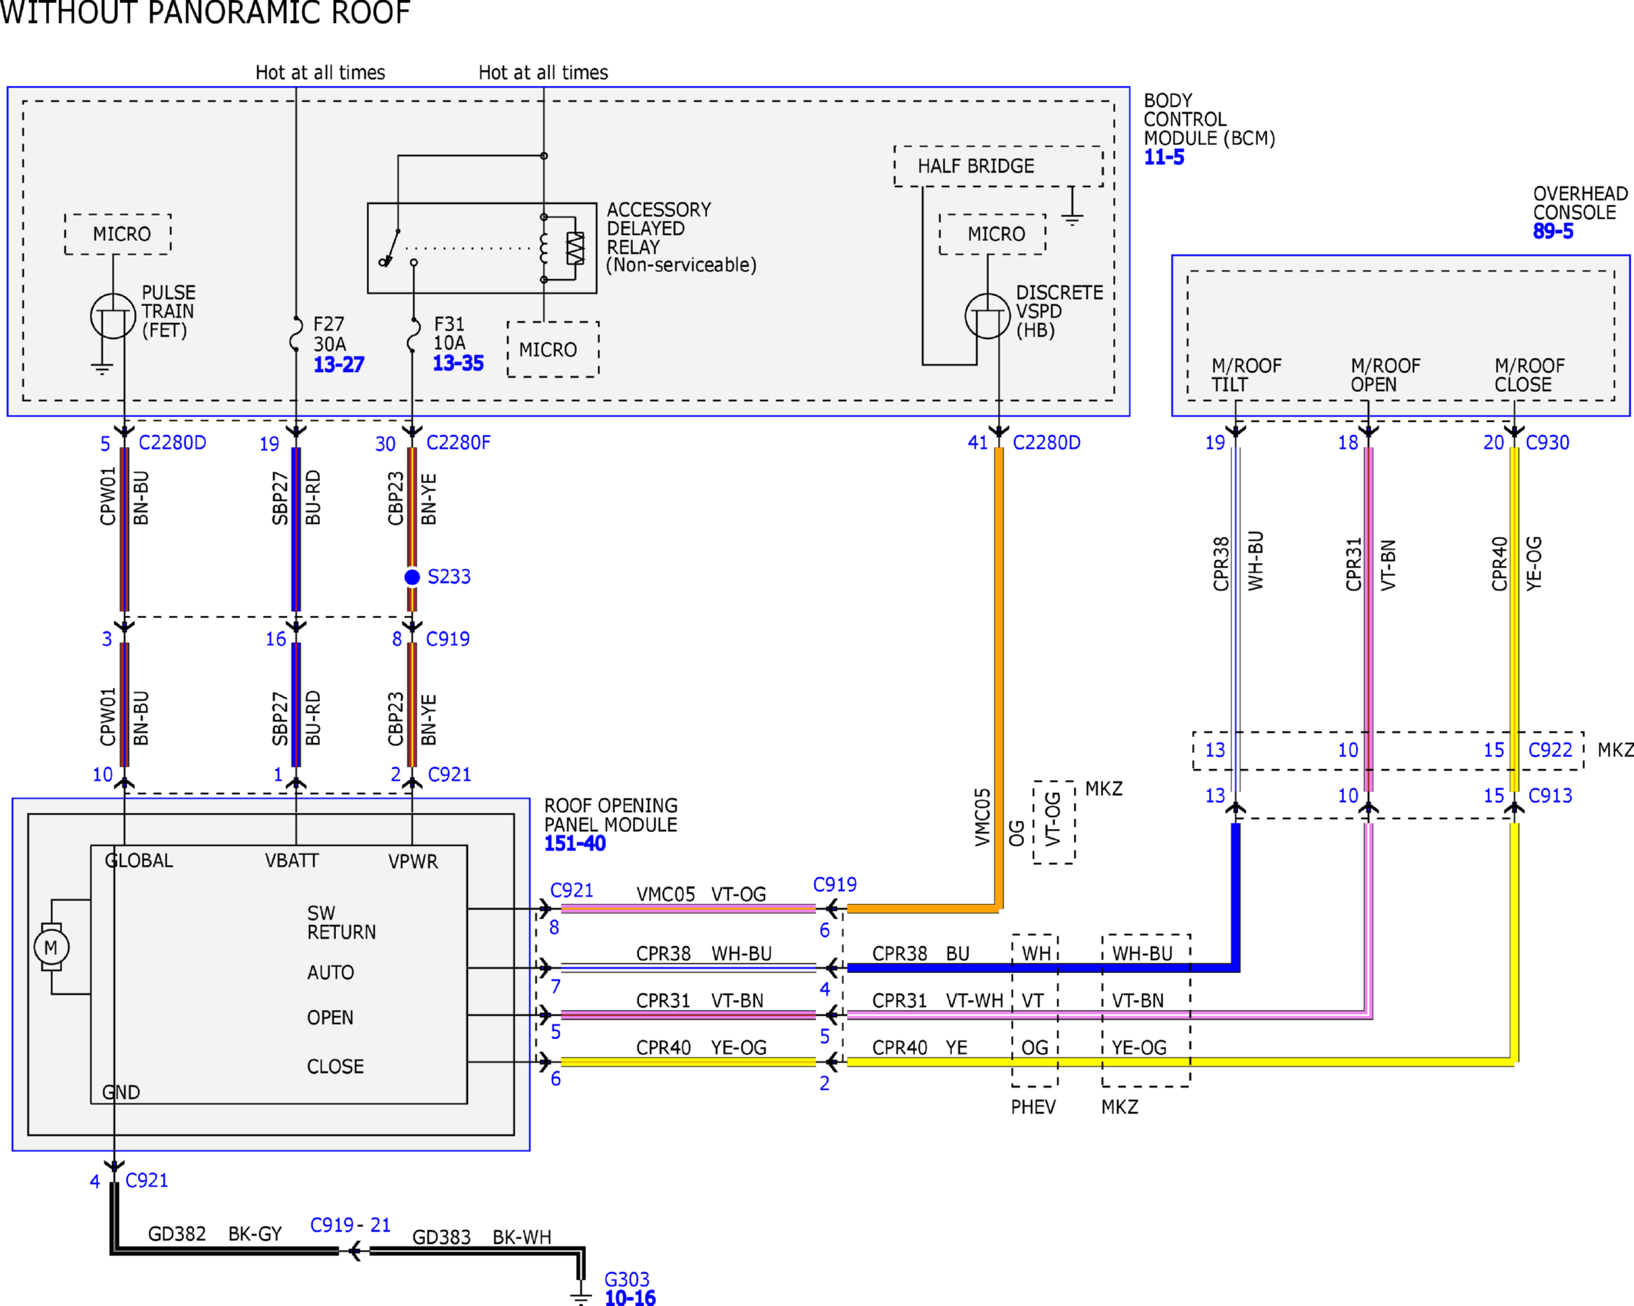Image resolution: width=1634 pixels, height=1306 pixels.
Task: Select the C2280F connector label
Action: 458,442
